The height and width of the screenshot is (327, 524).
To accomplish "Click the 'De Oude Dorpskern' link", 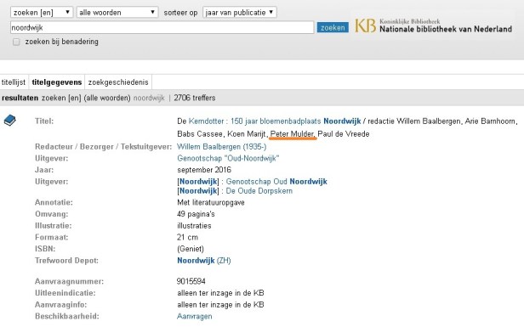I will pos(259,191).
